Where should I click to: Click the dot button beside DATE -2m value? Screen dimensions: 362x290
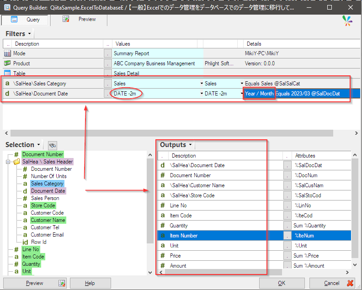coord(107,94)
